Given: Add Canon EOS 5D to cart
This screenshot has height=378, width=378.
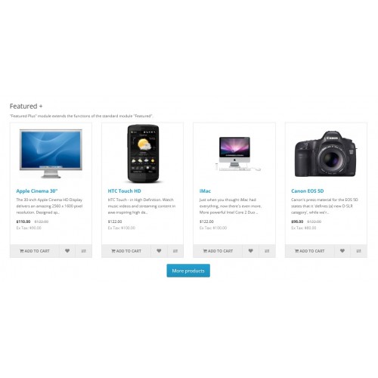Looking at the screenshot, I should (x=310, y=251).
